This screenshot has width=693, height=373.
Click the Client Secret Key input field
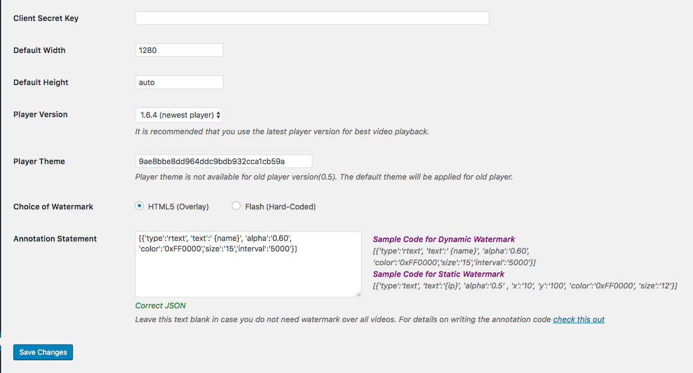(x=312, y=18)
